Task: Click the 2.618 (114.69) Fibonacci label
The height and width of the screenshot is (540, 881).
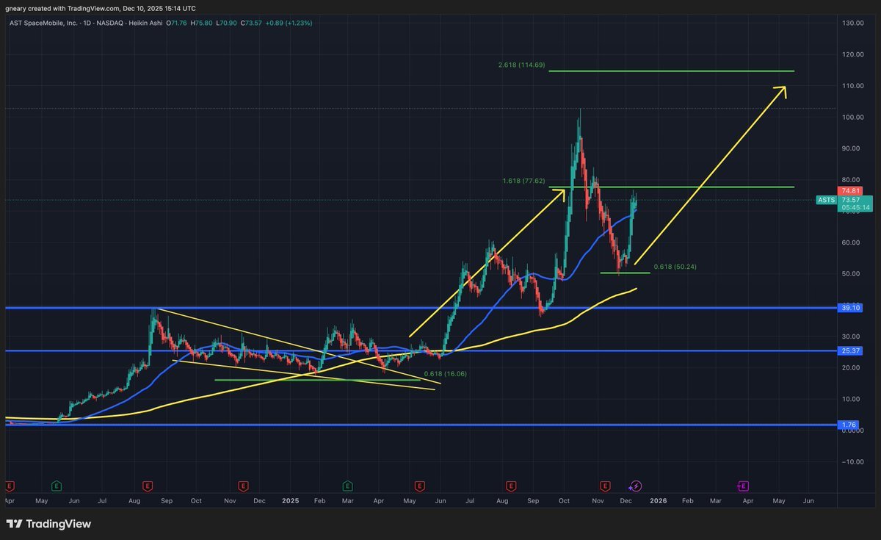Action: 521,65
